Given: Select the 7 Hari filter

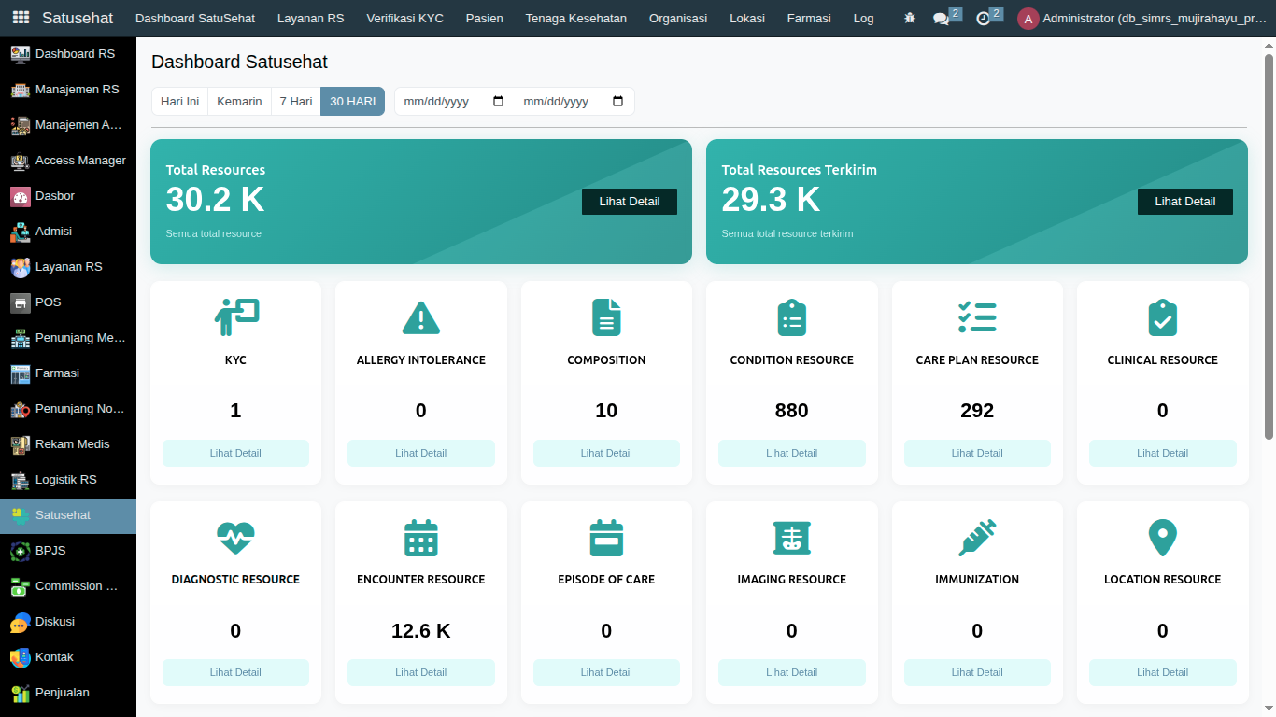Looking at the screenshot, I should click(x=295, y=102).
